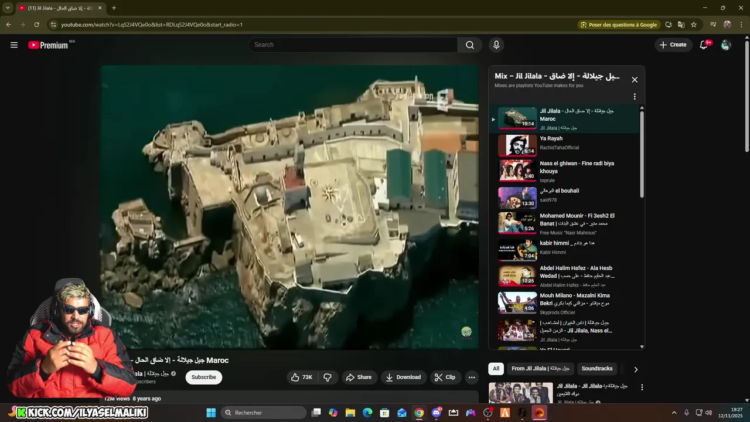Start voice search with microphone icon
Screen dimensions: 750x422
click(x=496, y=45)
